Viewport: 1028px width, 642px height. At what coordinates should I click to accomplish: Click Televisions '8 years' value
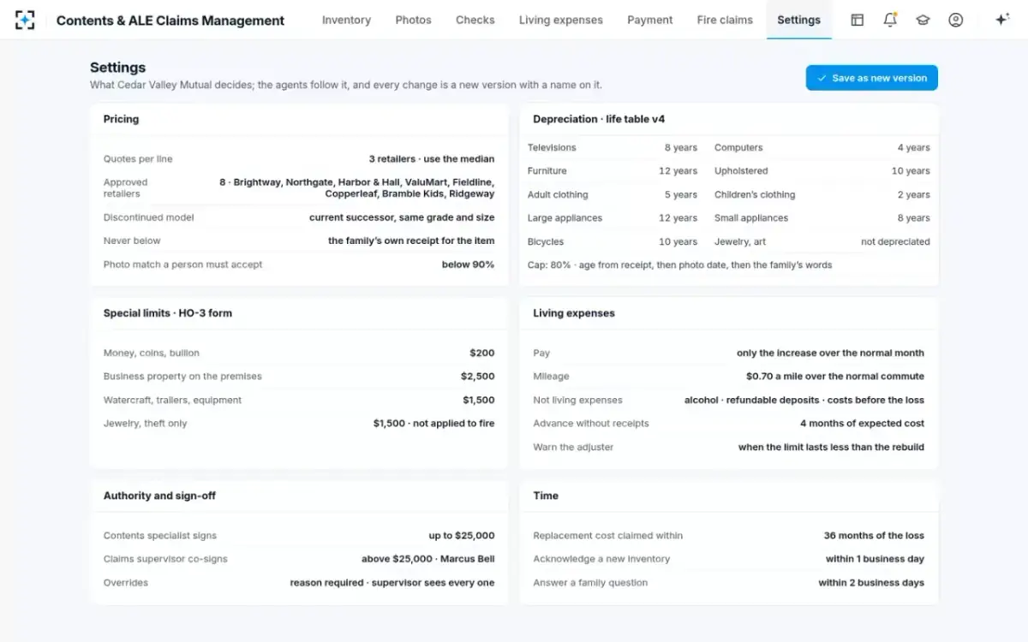pyautogui.click(x=681, y=148)
